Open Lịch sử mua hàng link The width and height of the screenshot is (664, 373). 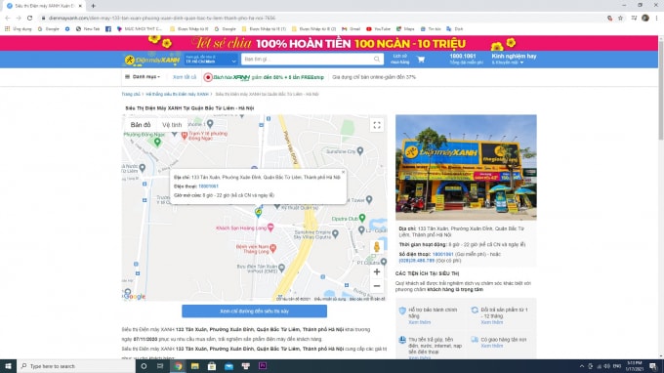click(x=399, y=59)
